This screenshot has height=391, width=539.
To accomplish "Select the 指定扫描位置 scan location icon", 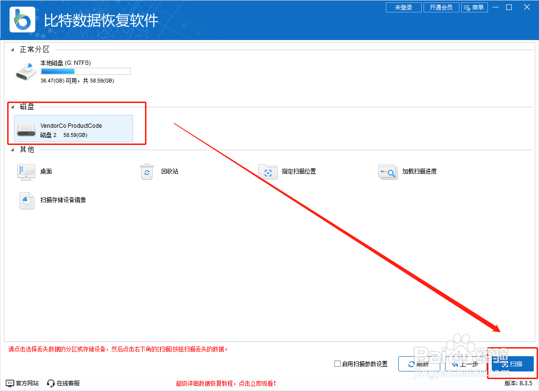I will point(268,172).
